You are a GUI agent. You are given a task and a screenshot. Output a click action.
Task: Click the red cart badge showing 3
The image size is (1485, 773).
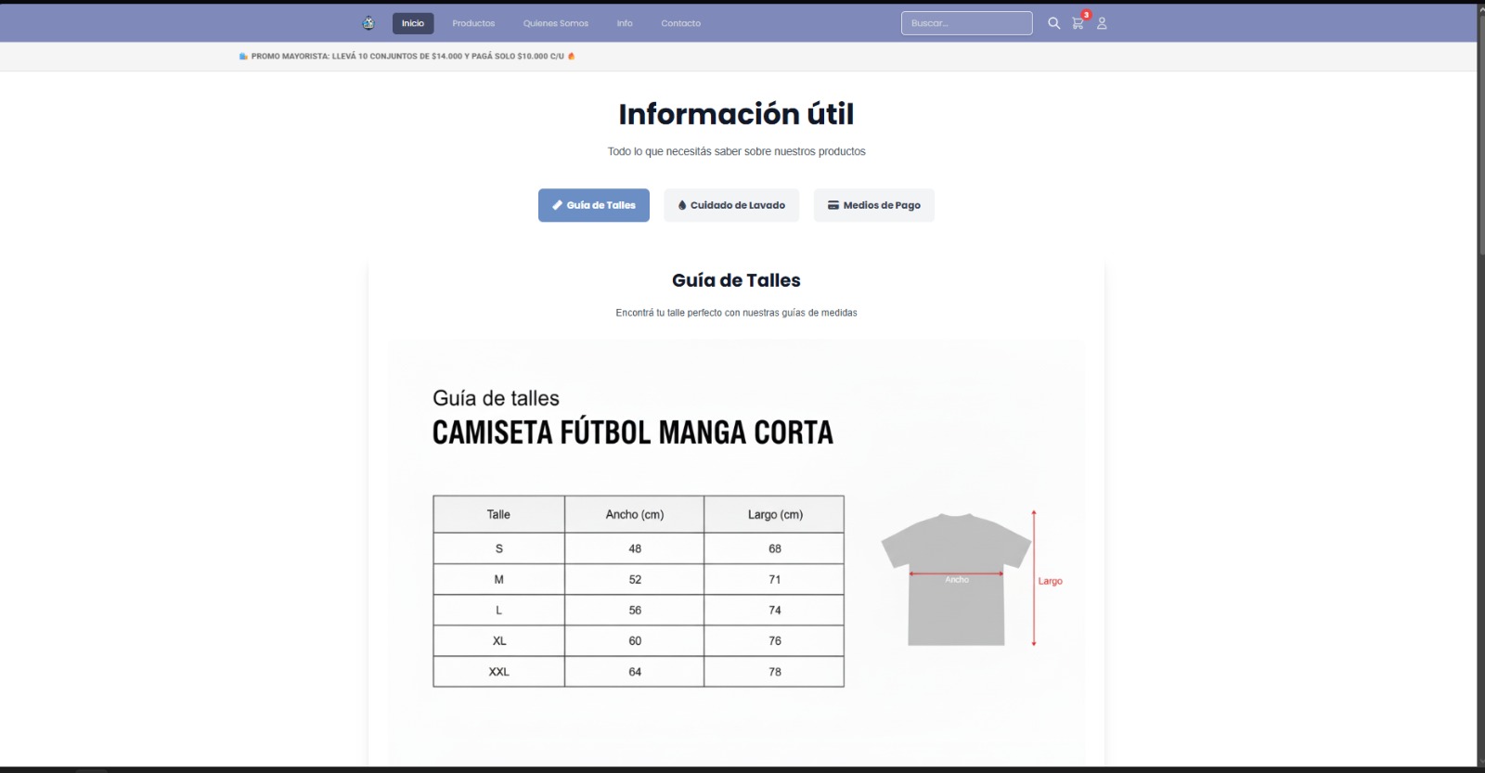pyautogui.click(x=1086, y=15)
